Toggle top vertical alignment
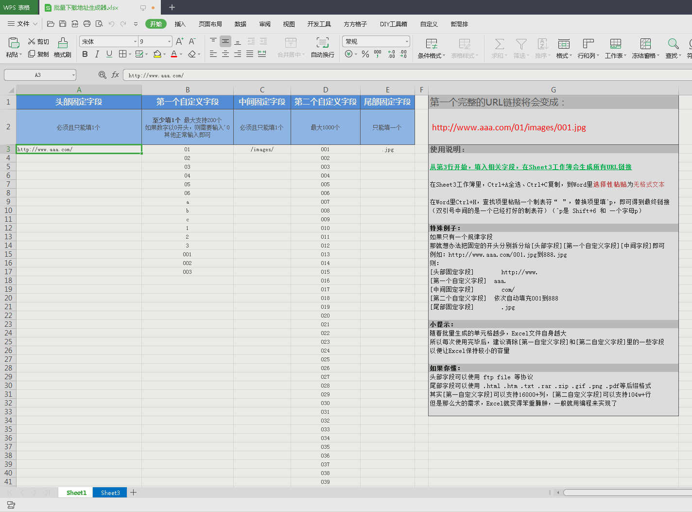The image size is (692, 512). coord(213,41)
